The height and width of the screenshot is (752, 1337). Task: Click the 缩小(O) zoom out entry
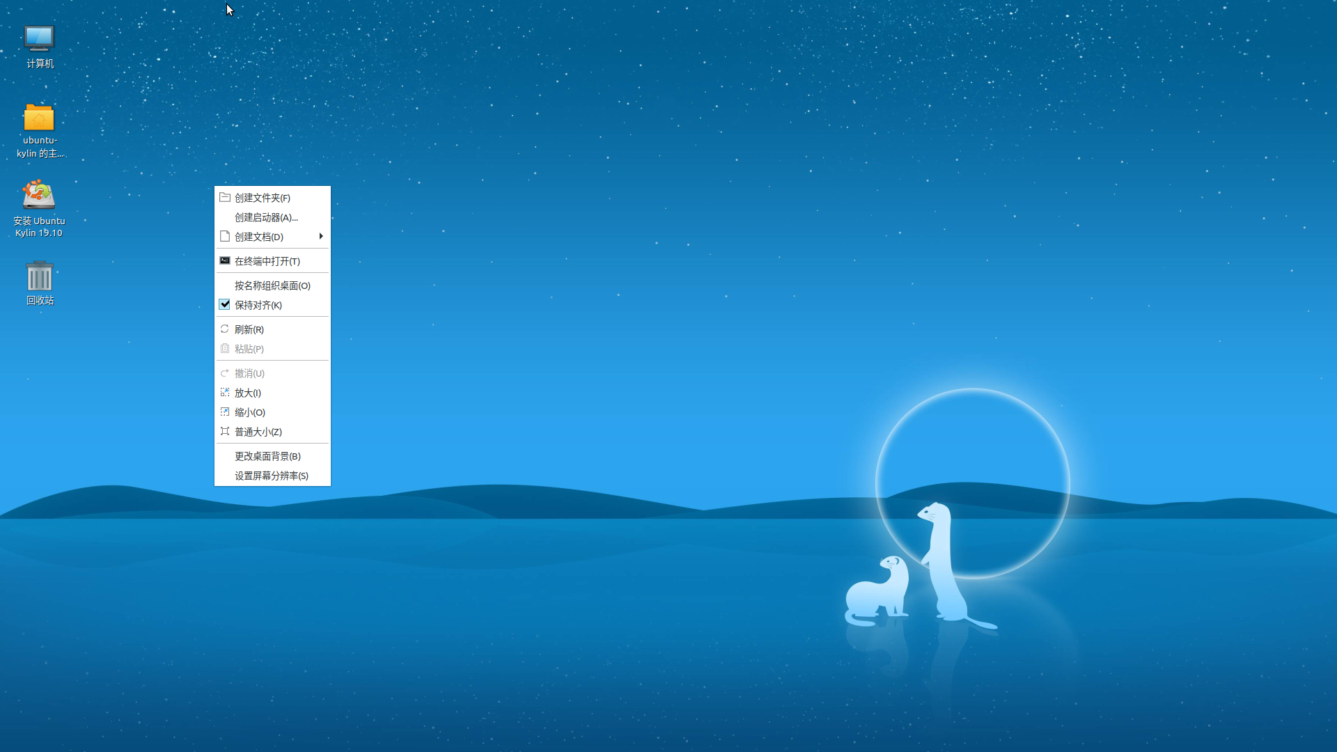click(272, 412)
